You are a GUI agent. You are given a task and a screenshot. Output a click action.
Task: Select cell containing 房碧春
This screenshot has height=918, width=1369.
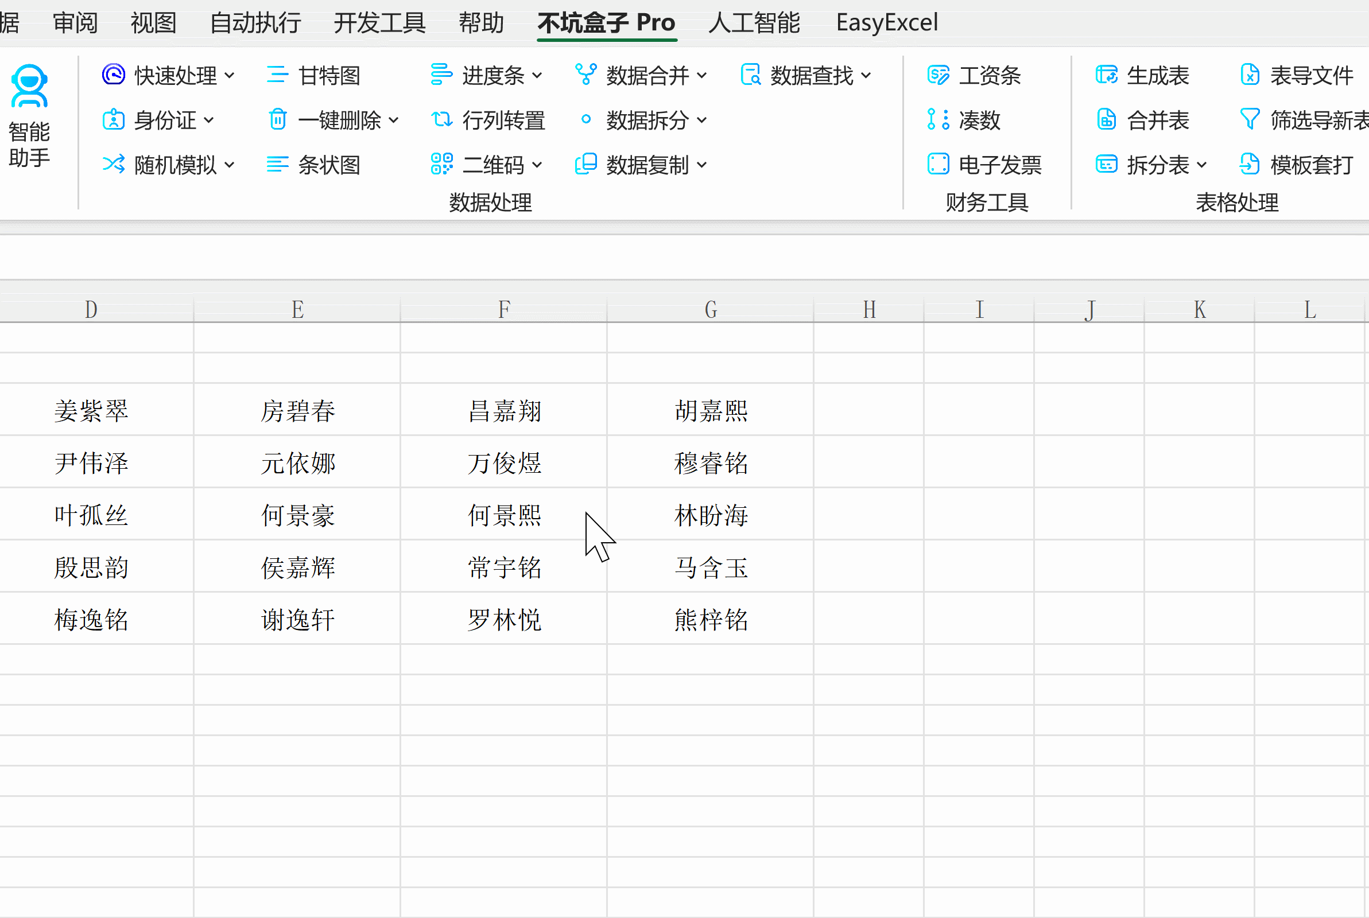point(297,410)
